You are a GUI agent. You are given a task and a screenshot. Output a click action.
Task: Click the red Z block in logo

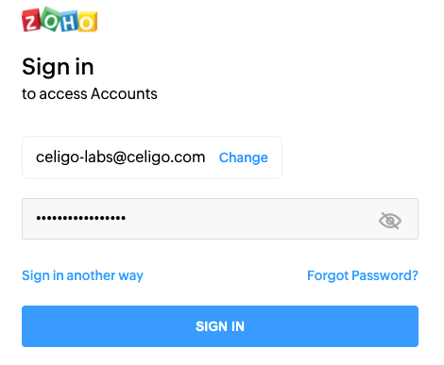[x=31, y=20]
